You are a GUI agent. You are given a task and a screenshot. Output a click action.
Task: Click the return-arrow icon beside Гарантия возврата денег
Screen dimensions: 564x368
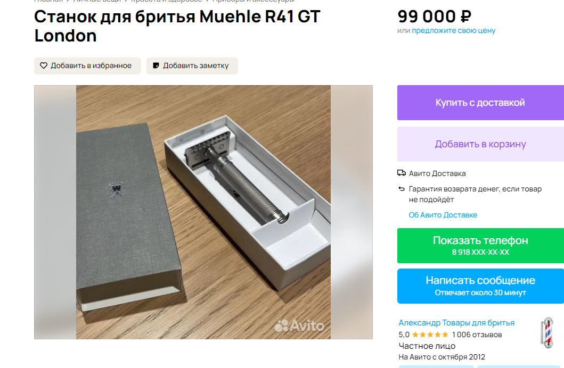pyautogui.click(x=402, y=189)
